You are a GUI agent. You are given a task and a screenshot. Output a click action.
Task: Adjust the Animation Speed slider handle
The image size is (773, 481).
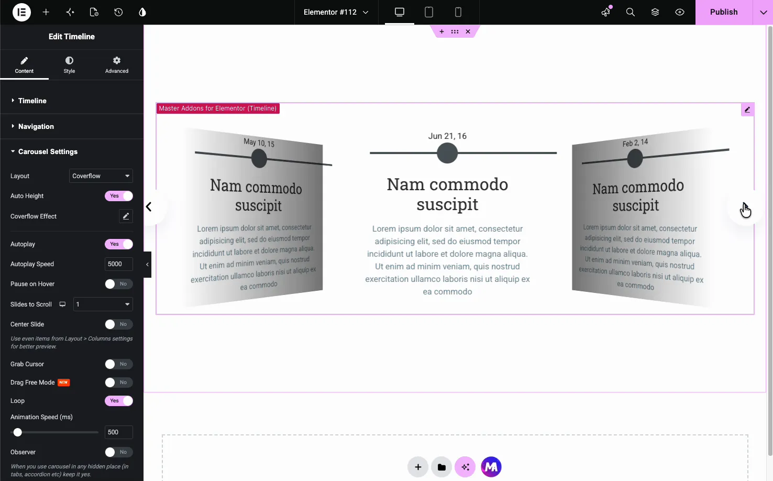tap(18, 432)
